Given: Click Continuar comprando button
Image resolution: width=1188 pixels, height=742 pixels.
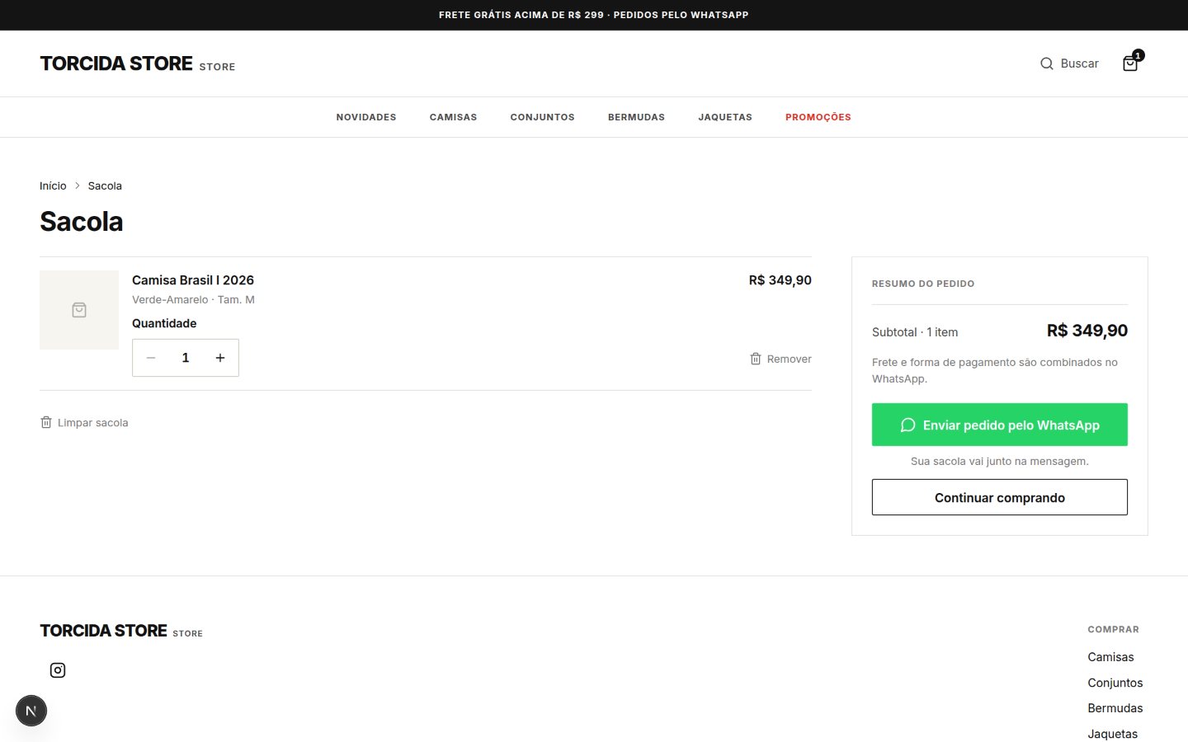Looking at the screenshot, I should (1000, 497).
